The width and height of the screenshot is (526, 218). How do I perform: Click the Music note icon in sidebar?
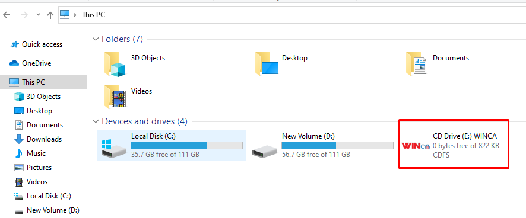coord(19,153)
